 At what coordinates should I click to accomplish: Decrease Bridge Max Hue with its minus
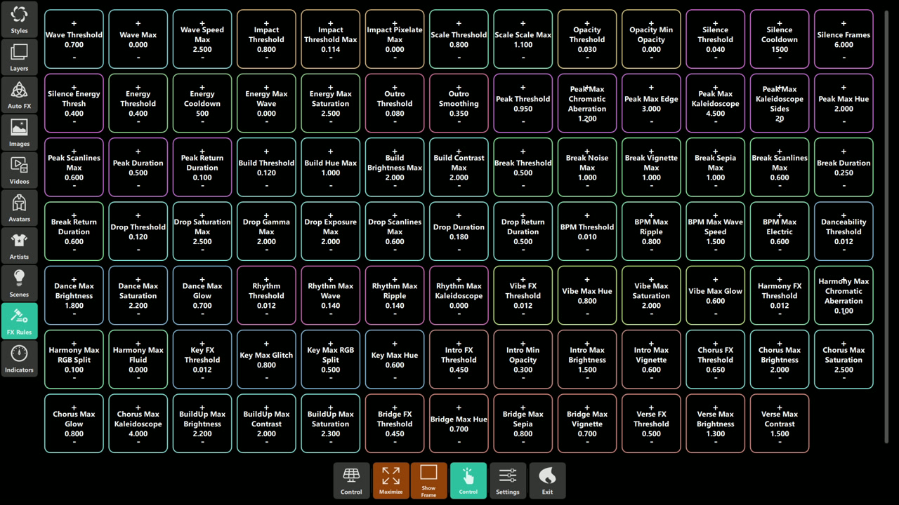click(459, 442)
